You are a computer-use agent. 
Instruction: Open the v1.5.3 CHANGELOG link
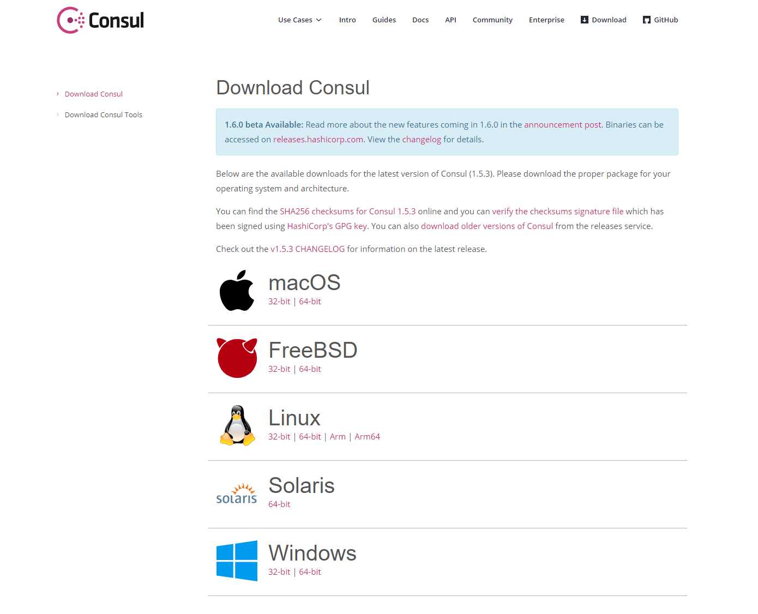pos(308,249)
